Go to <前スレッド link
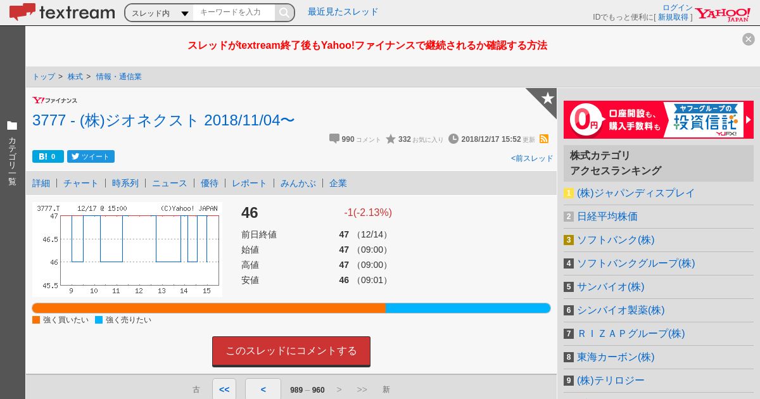The image size is (760, 399). [532, 158]
